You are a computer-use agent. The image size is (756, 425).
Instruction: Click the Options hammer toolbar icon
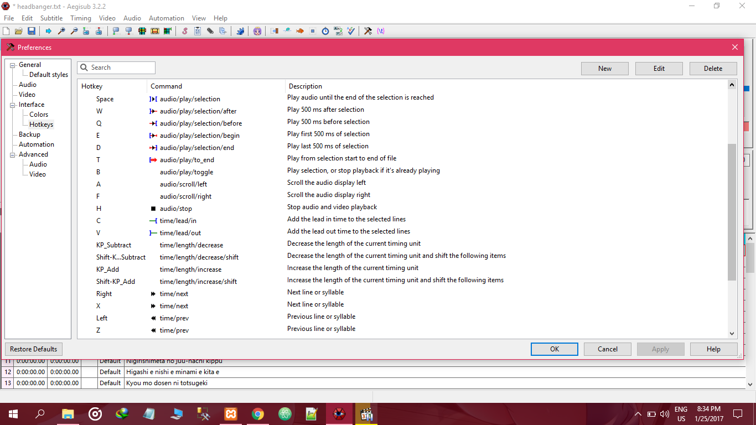tap(368, 31)
